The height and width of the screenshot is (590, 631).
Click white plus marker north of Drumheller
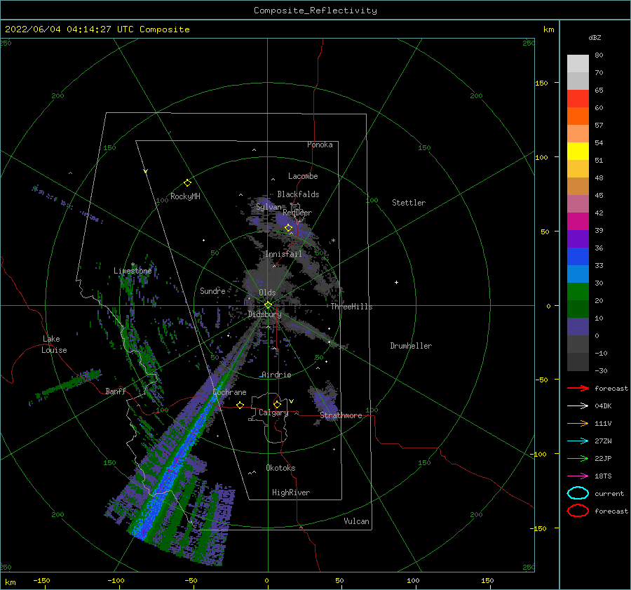pyautogui.click(x=396, y=282)
